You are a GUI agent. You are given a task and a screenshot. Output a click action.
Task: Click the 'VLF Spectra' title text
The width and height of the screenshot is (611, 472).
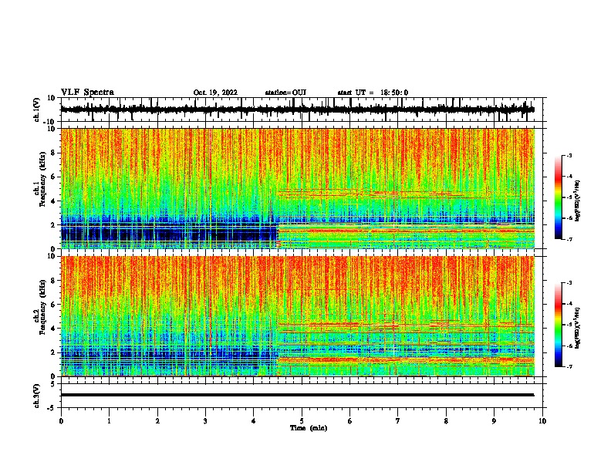(x=87, y=93)
